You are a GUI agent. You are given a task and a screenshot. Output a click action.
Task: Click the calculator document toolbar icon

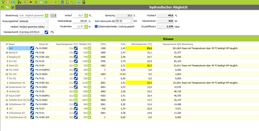click(62, 2)
